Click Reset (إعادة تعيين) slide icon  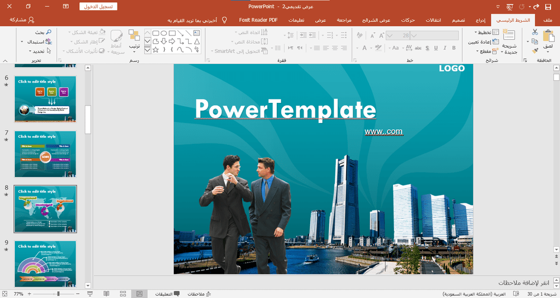pos(495,42)
